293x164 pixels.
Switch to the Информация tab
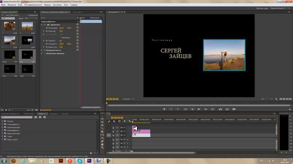coord(29,113)
